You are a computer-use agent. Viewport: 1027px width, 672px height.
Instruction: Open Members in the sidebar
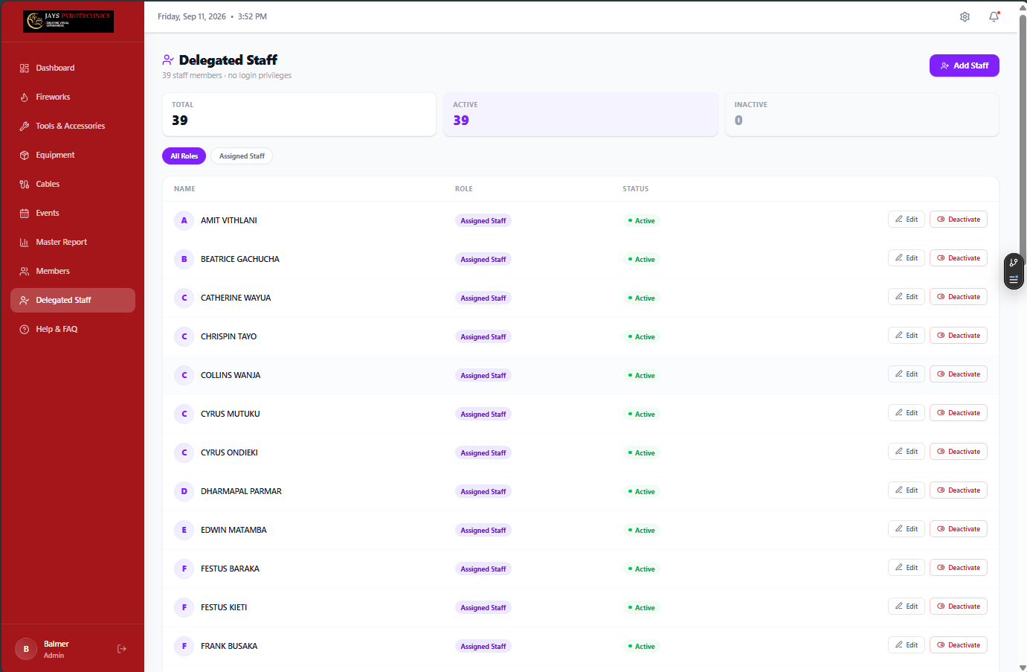73,271
